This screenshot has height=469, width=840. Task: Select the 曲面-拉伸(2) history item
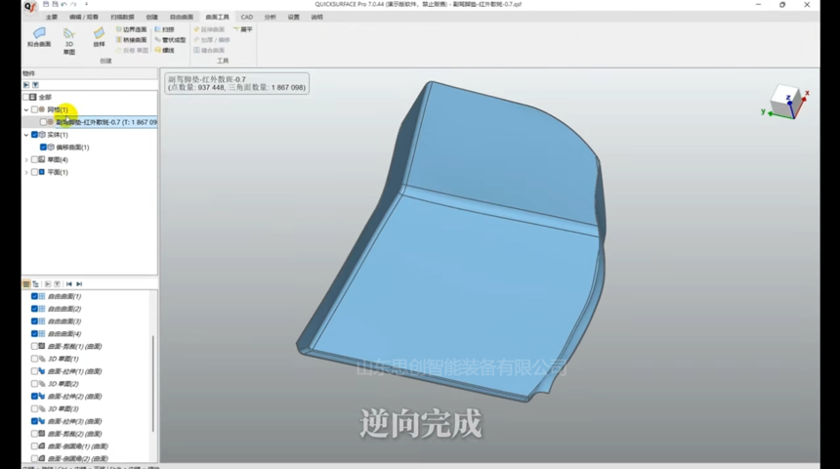[x=74, y=396]
